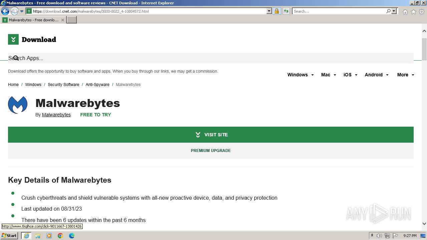Image resolution: width=427 pixels, height=240 pixels.
Task: Click 'Last updated on 08/31/23' text
Action: point(51,209)
